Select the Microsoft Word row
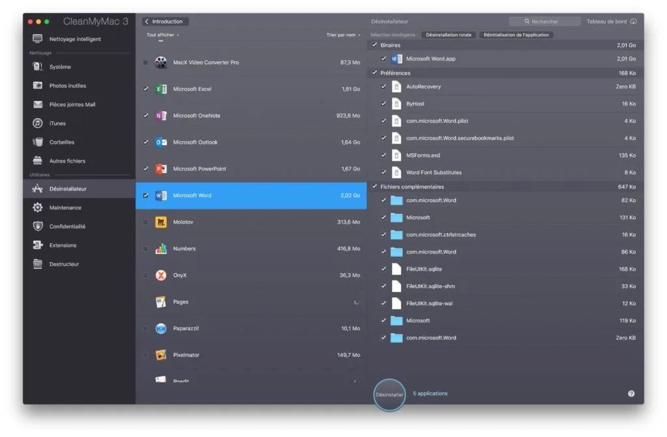The width and height of the screenshot is (667, 437). [251, 195]
